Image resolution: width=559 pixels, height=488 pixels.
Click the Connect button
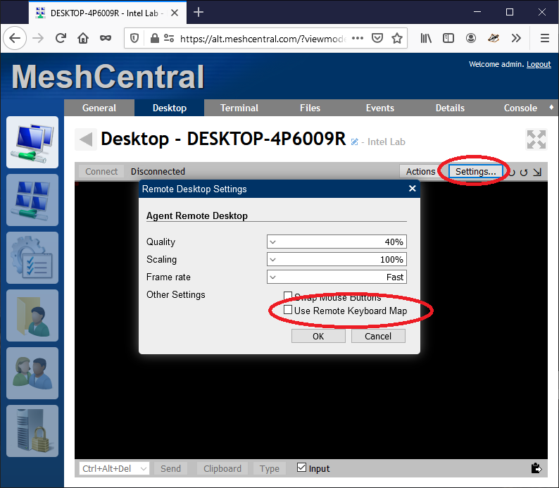101,171
